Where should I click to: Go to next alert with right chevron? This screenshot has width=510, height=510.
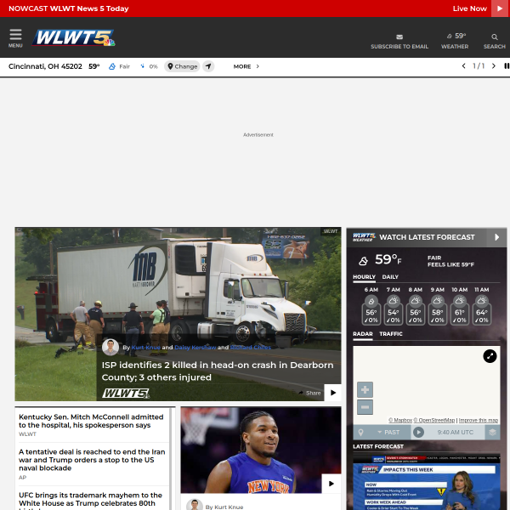(494, 66)
